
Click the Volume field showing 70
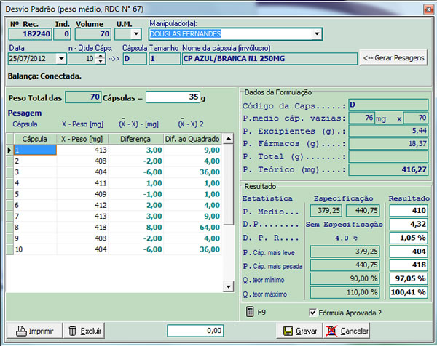pos(93,34)
